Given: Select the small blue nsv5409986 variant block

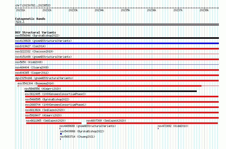Looking at the screenshot, I should [61, 134].
